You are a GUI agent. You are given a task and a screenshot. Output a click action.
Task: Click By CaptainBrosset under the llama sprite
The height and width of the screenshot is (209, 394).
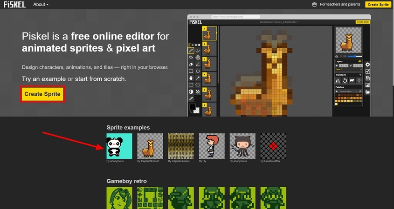coord(148,161)
